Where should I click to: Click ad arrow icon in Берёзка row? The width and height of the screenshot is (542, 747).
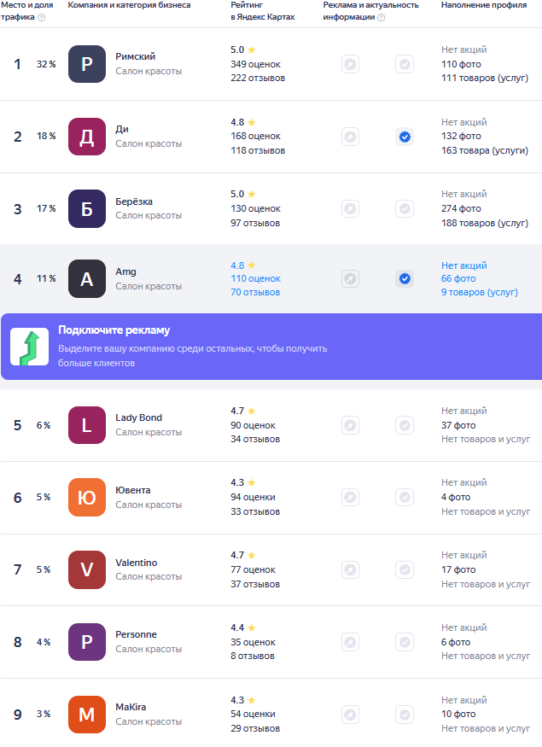pyautogui.click(x=350, y=208)
